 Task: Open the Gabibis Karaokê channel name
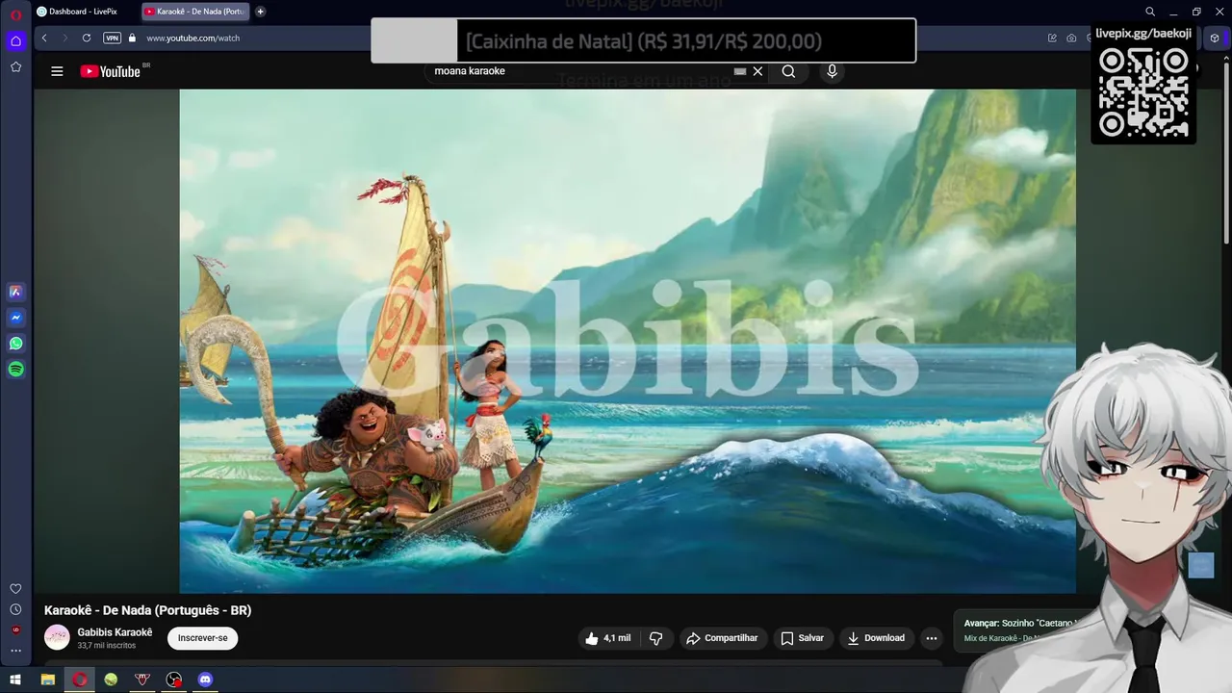coord(115,632)
